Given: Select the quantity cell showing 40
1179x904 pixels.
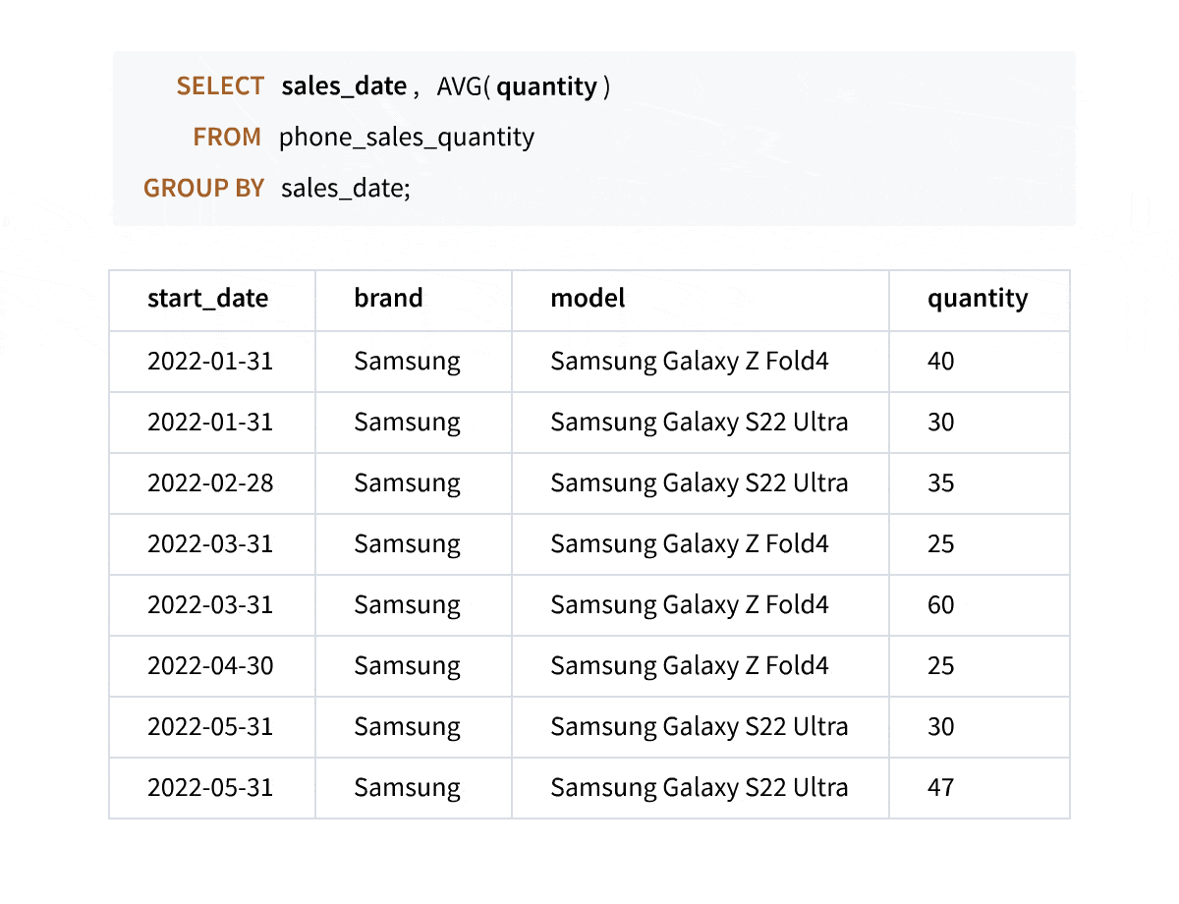Looking at the screenshot, I should [940, 361].
